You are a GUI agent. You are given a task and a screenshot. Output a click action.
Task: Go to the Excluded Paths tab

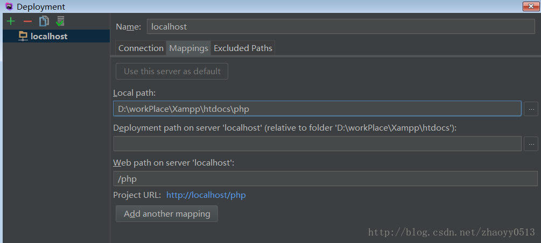243,48
